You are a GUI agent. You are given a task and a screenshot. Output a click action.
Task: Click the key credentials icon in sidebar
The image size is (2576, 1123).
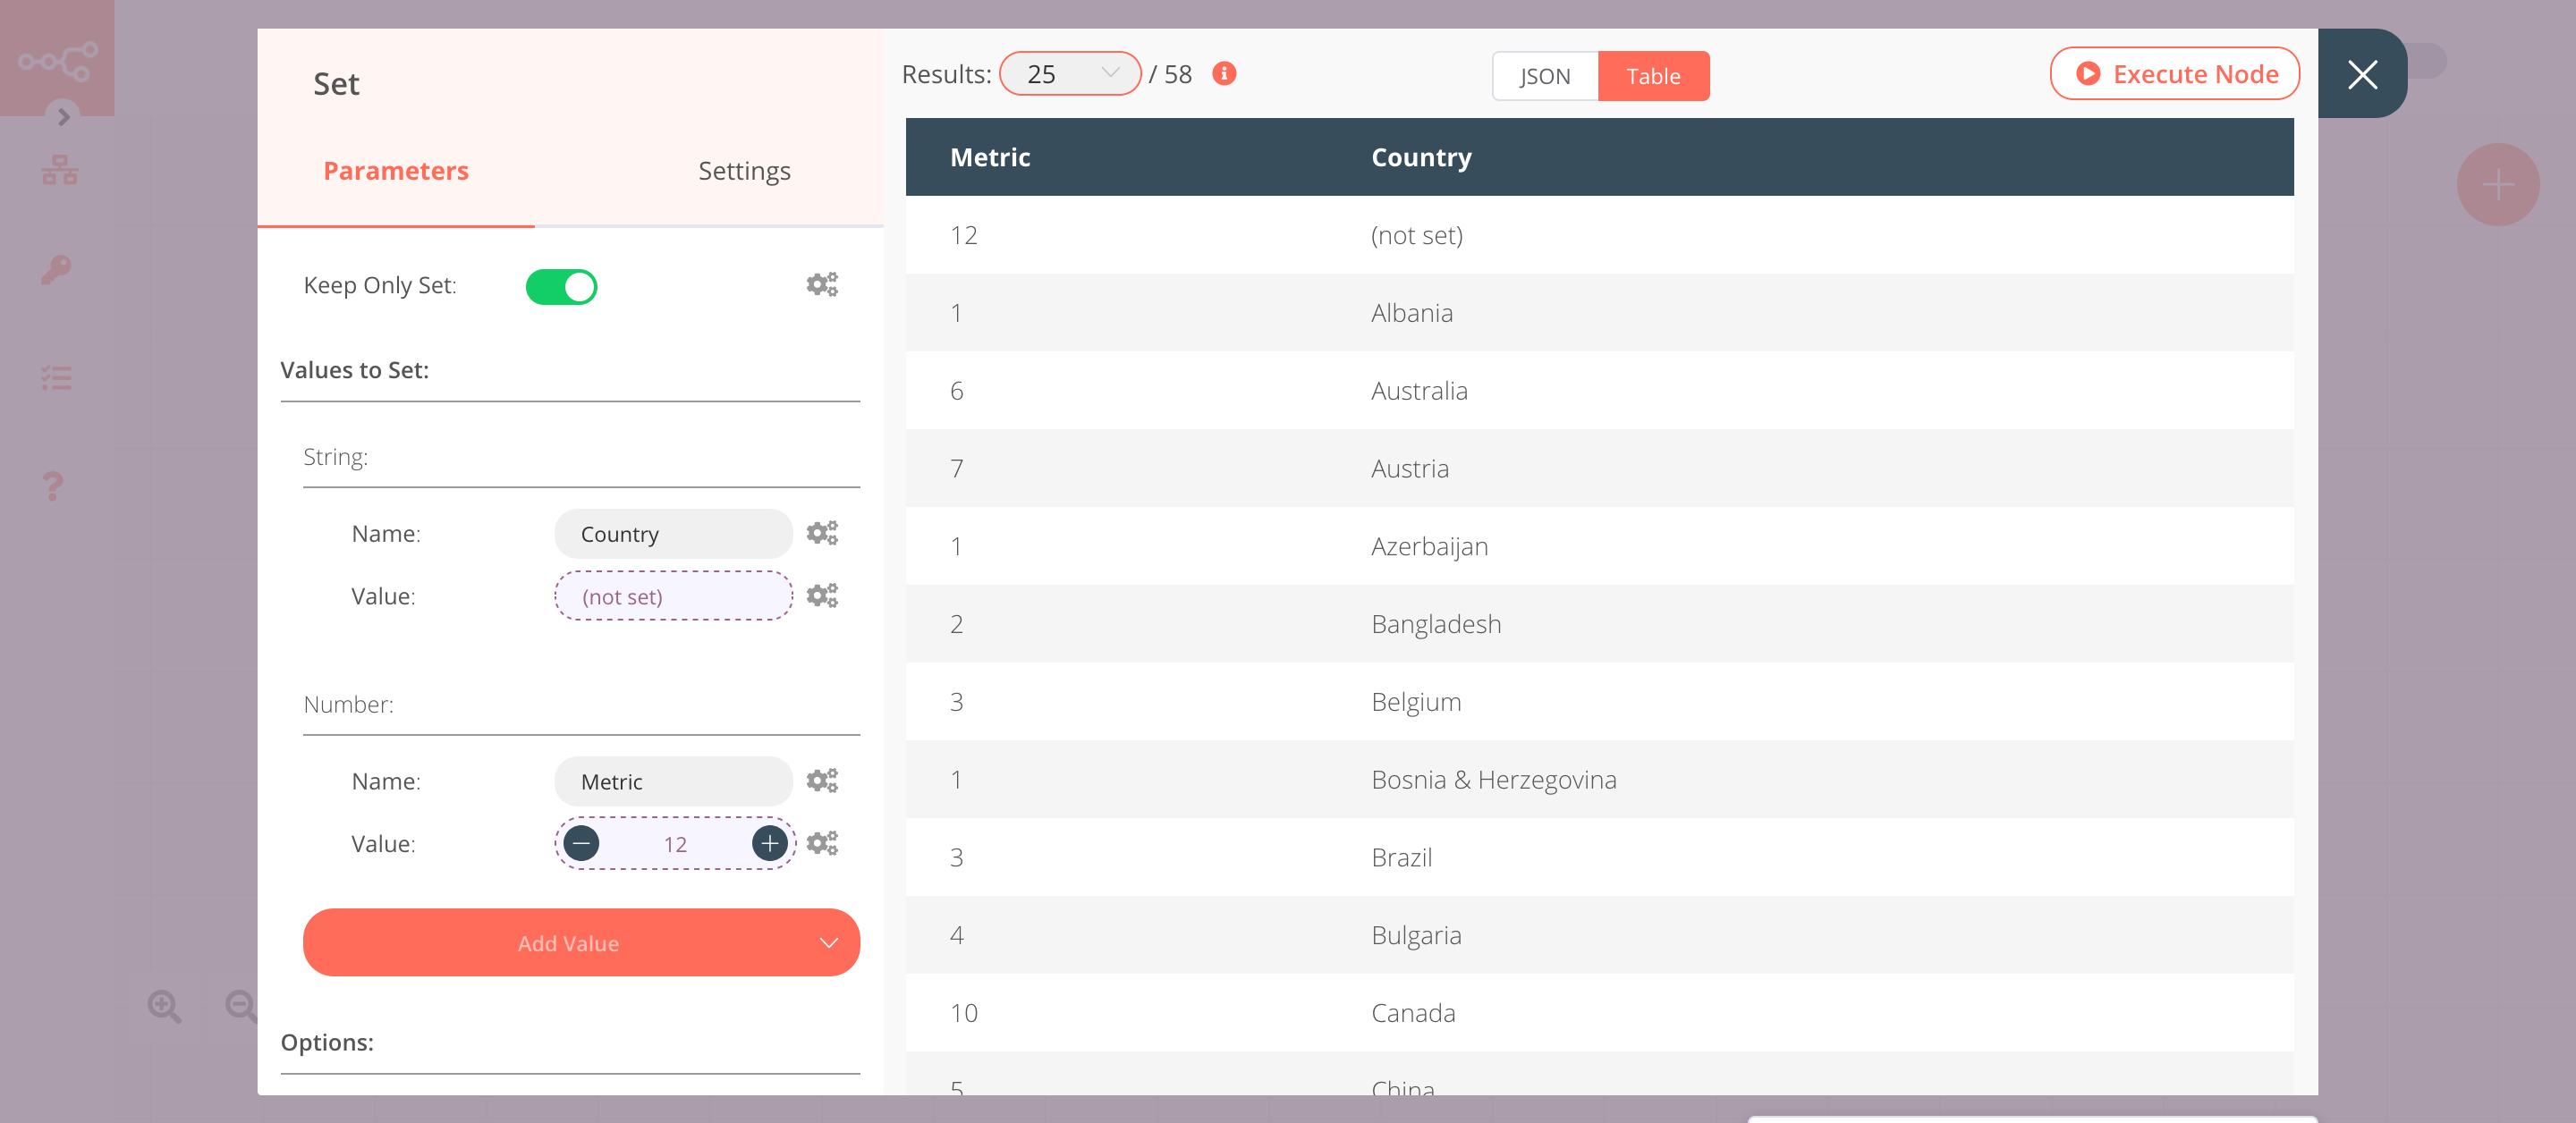[x=57, y=270]
